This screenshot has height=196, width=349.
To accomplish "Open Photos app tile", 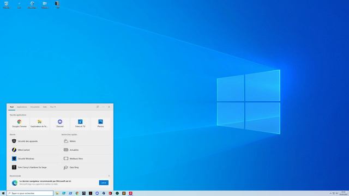I will coord(100,124).
